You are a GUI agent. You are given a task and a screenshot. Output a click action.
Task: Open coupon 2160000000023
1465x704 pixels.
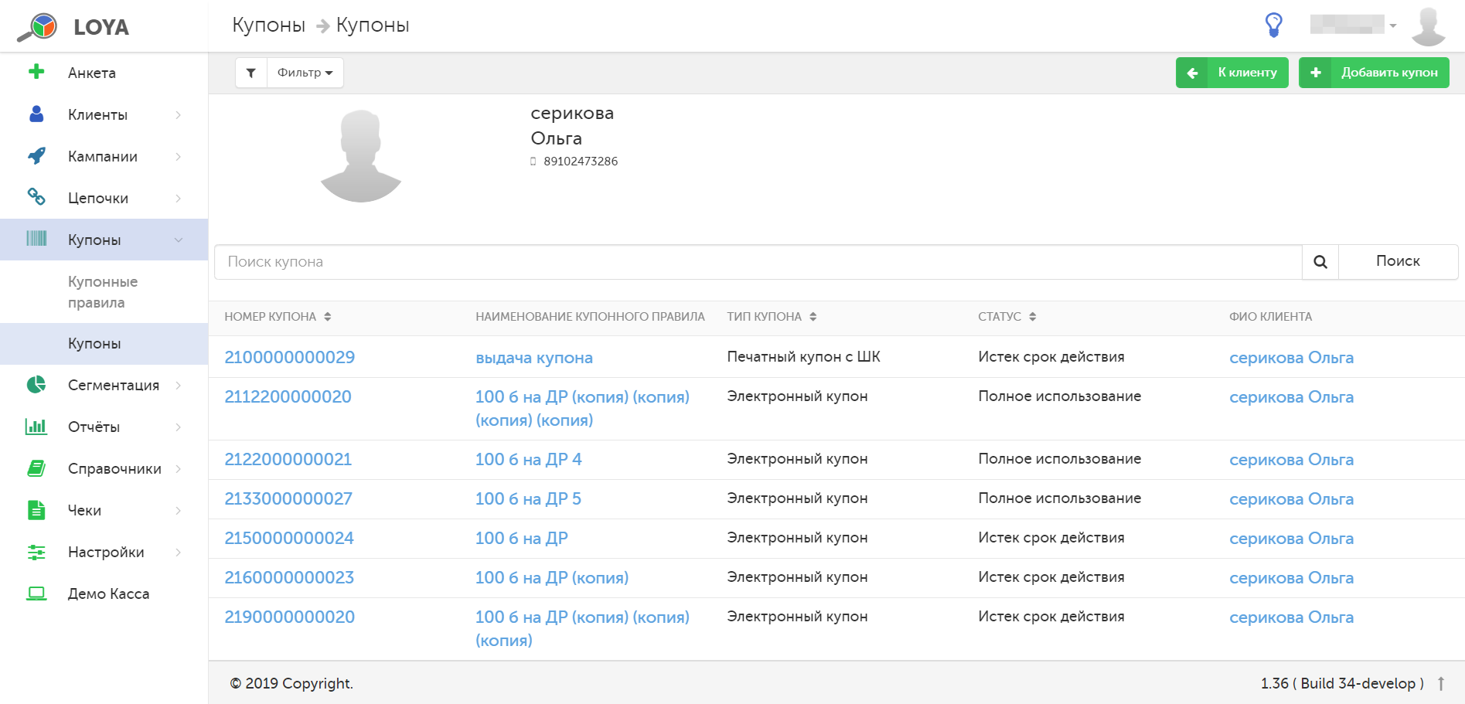click(x=289, y=577)
